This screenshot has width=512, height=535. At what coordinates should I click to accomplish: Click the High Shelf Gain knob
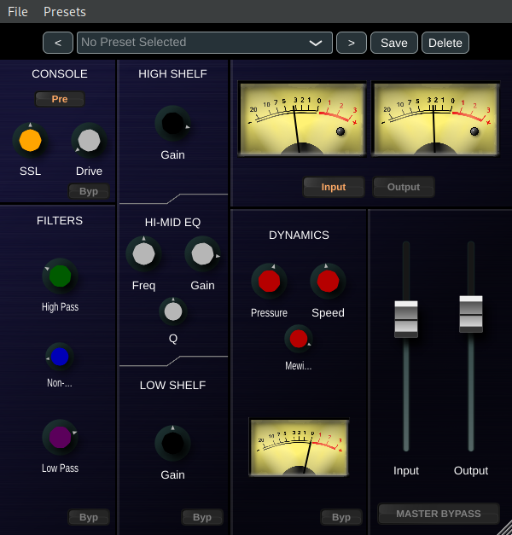pyautogui.click(x=172, y=125)
